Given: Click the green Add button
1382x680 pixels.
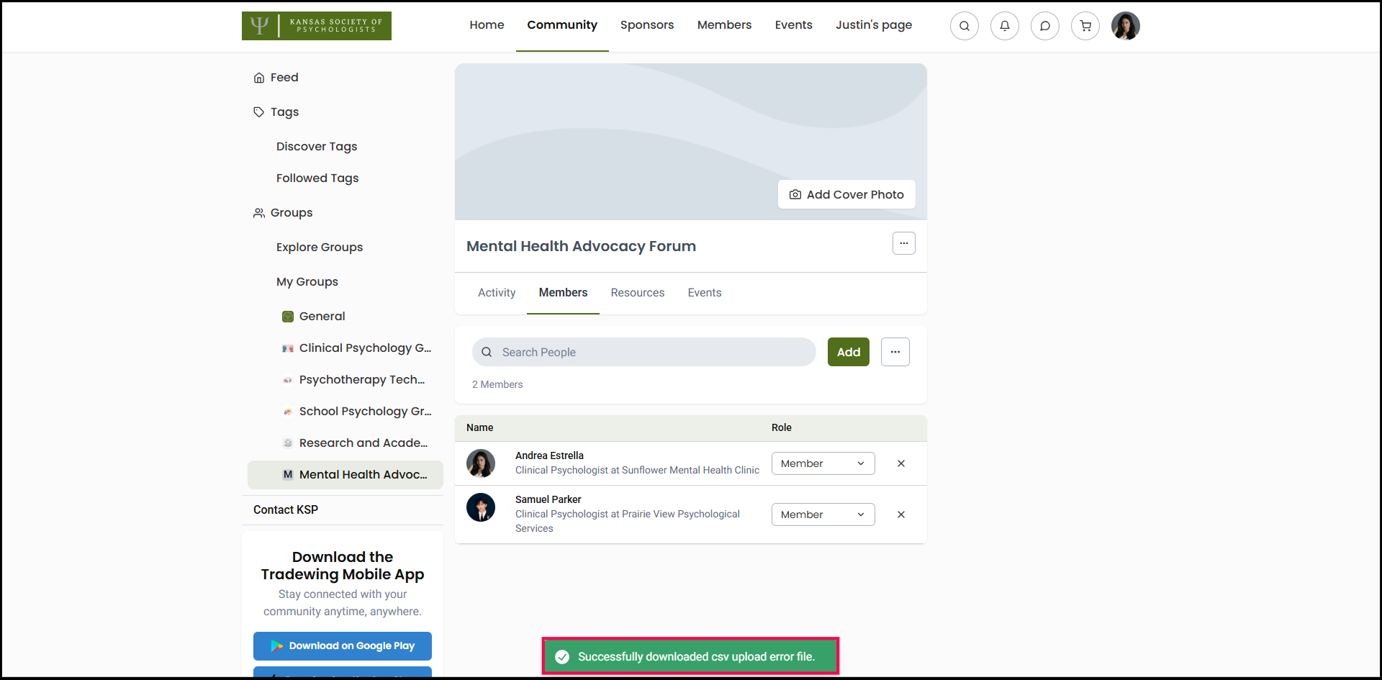Looking at the screenshot, I should coord(848,352).
